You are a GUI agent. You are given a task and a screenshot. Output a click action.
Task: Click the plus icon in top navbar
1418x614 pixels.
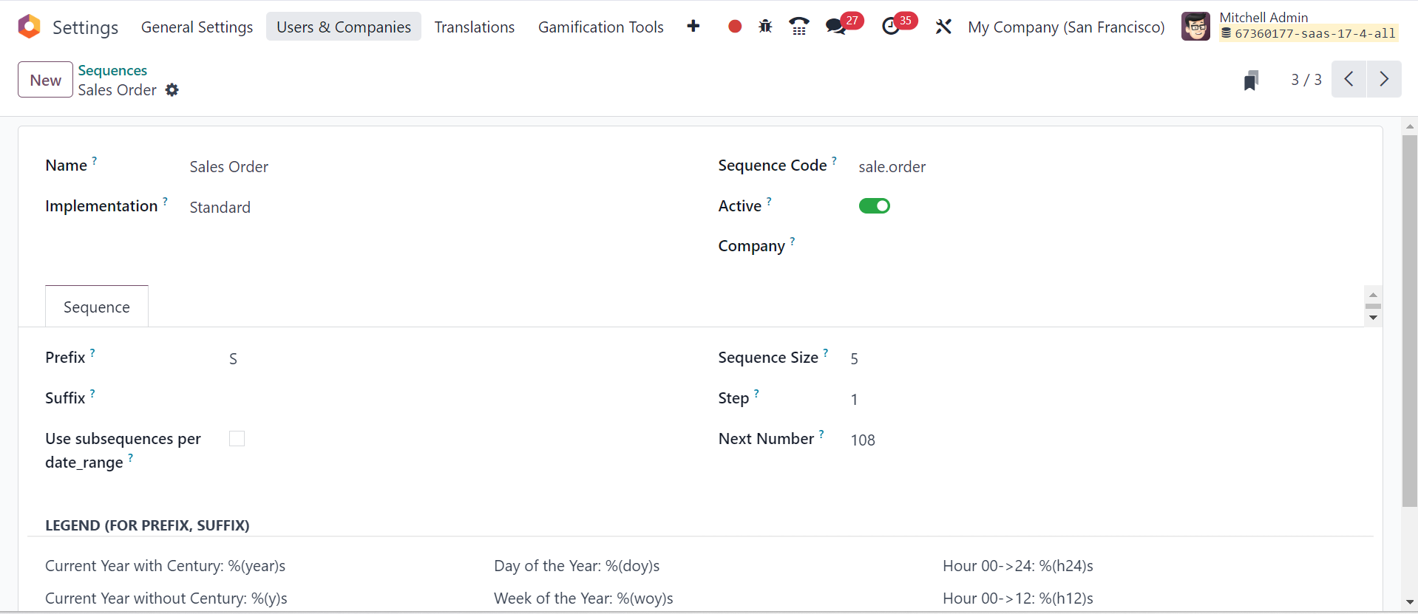pyautogui.click(x=693, y=27)
